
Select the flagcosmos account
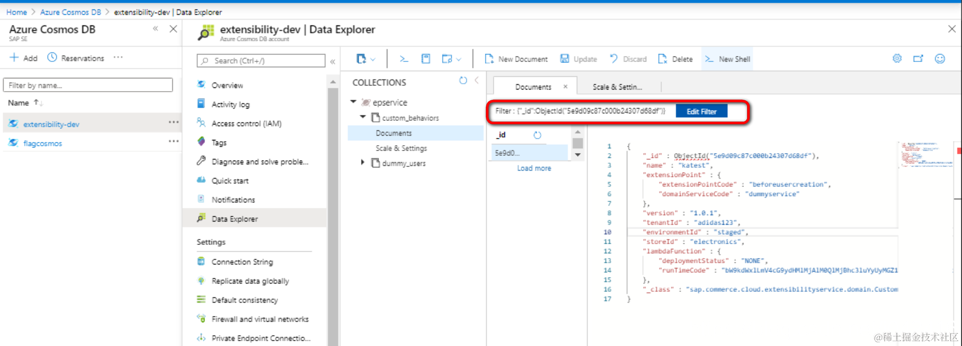click(42, 143)
